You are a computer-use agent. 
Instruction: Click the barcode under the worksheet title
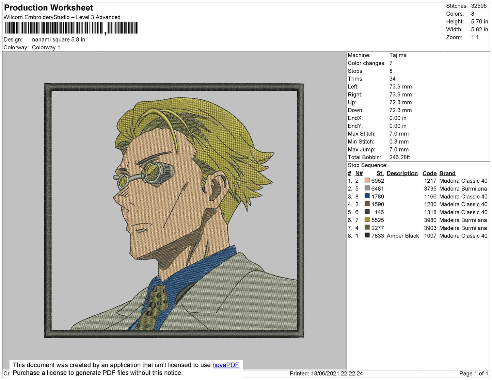pos(71,28)
